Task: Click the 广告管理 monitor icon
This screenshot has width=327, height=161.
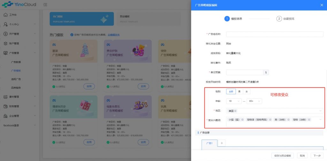Action: 6,53
